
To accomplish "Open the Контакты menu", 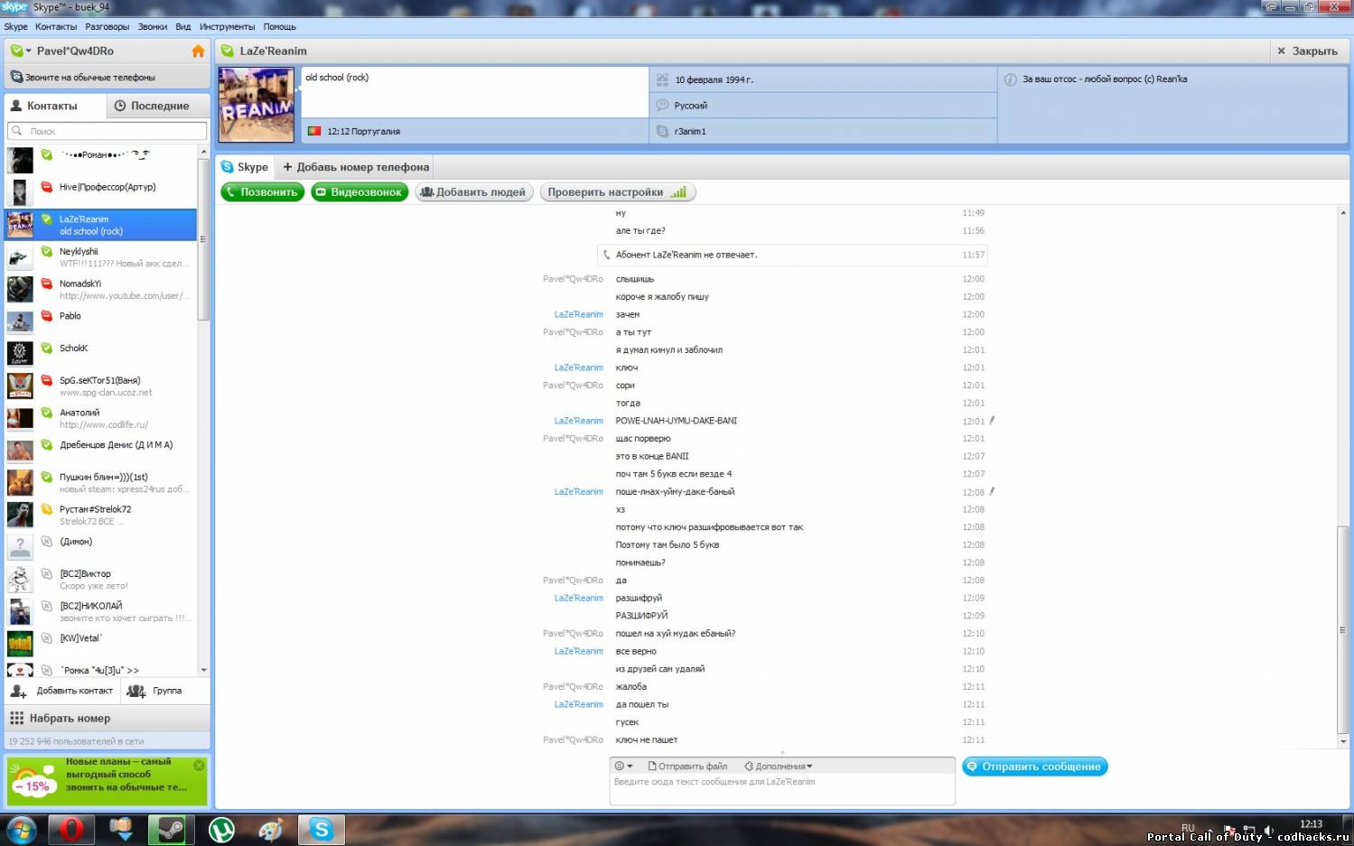I will point(56,26).
